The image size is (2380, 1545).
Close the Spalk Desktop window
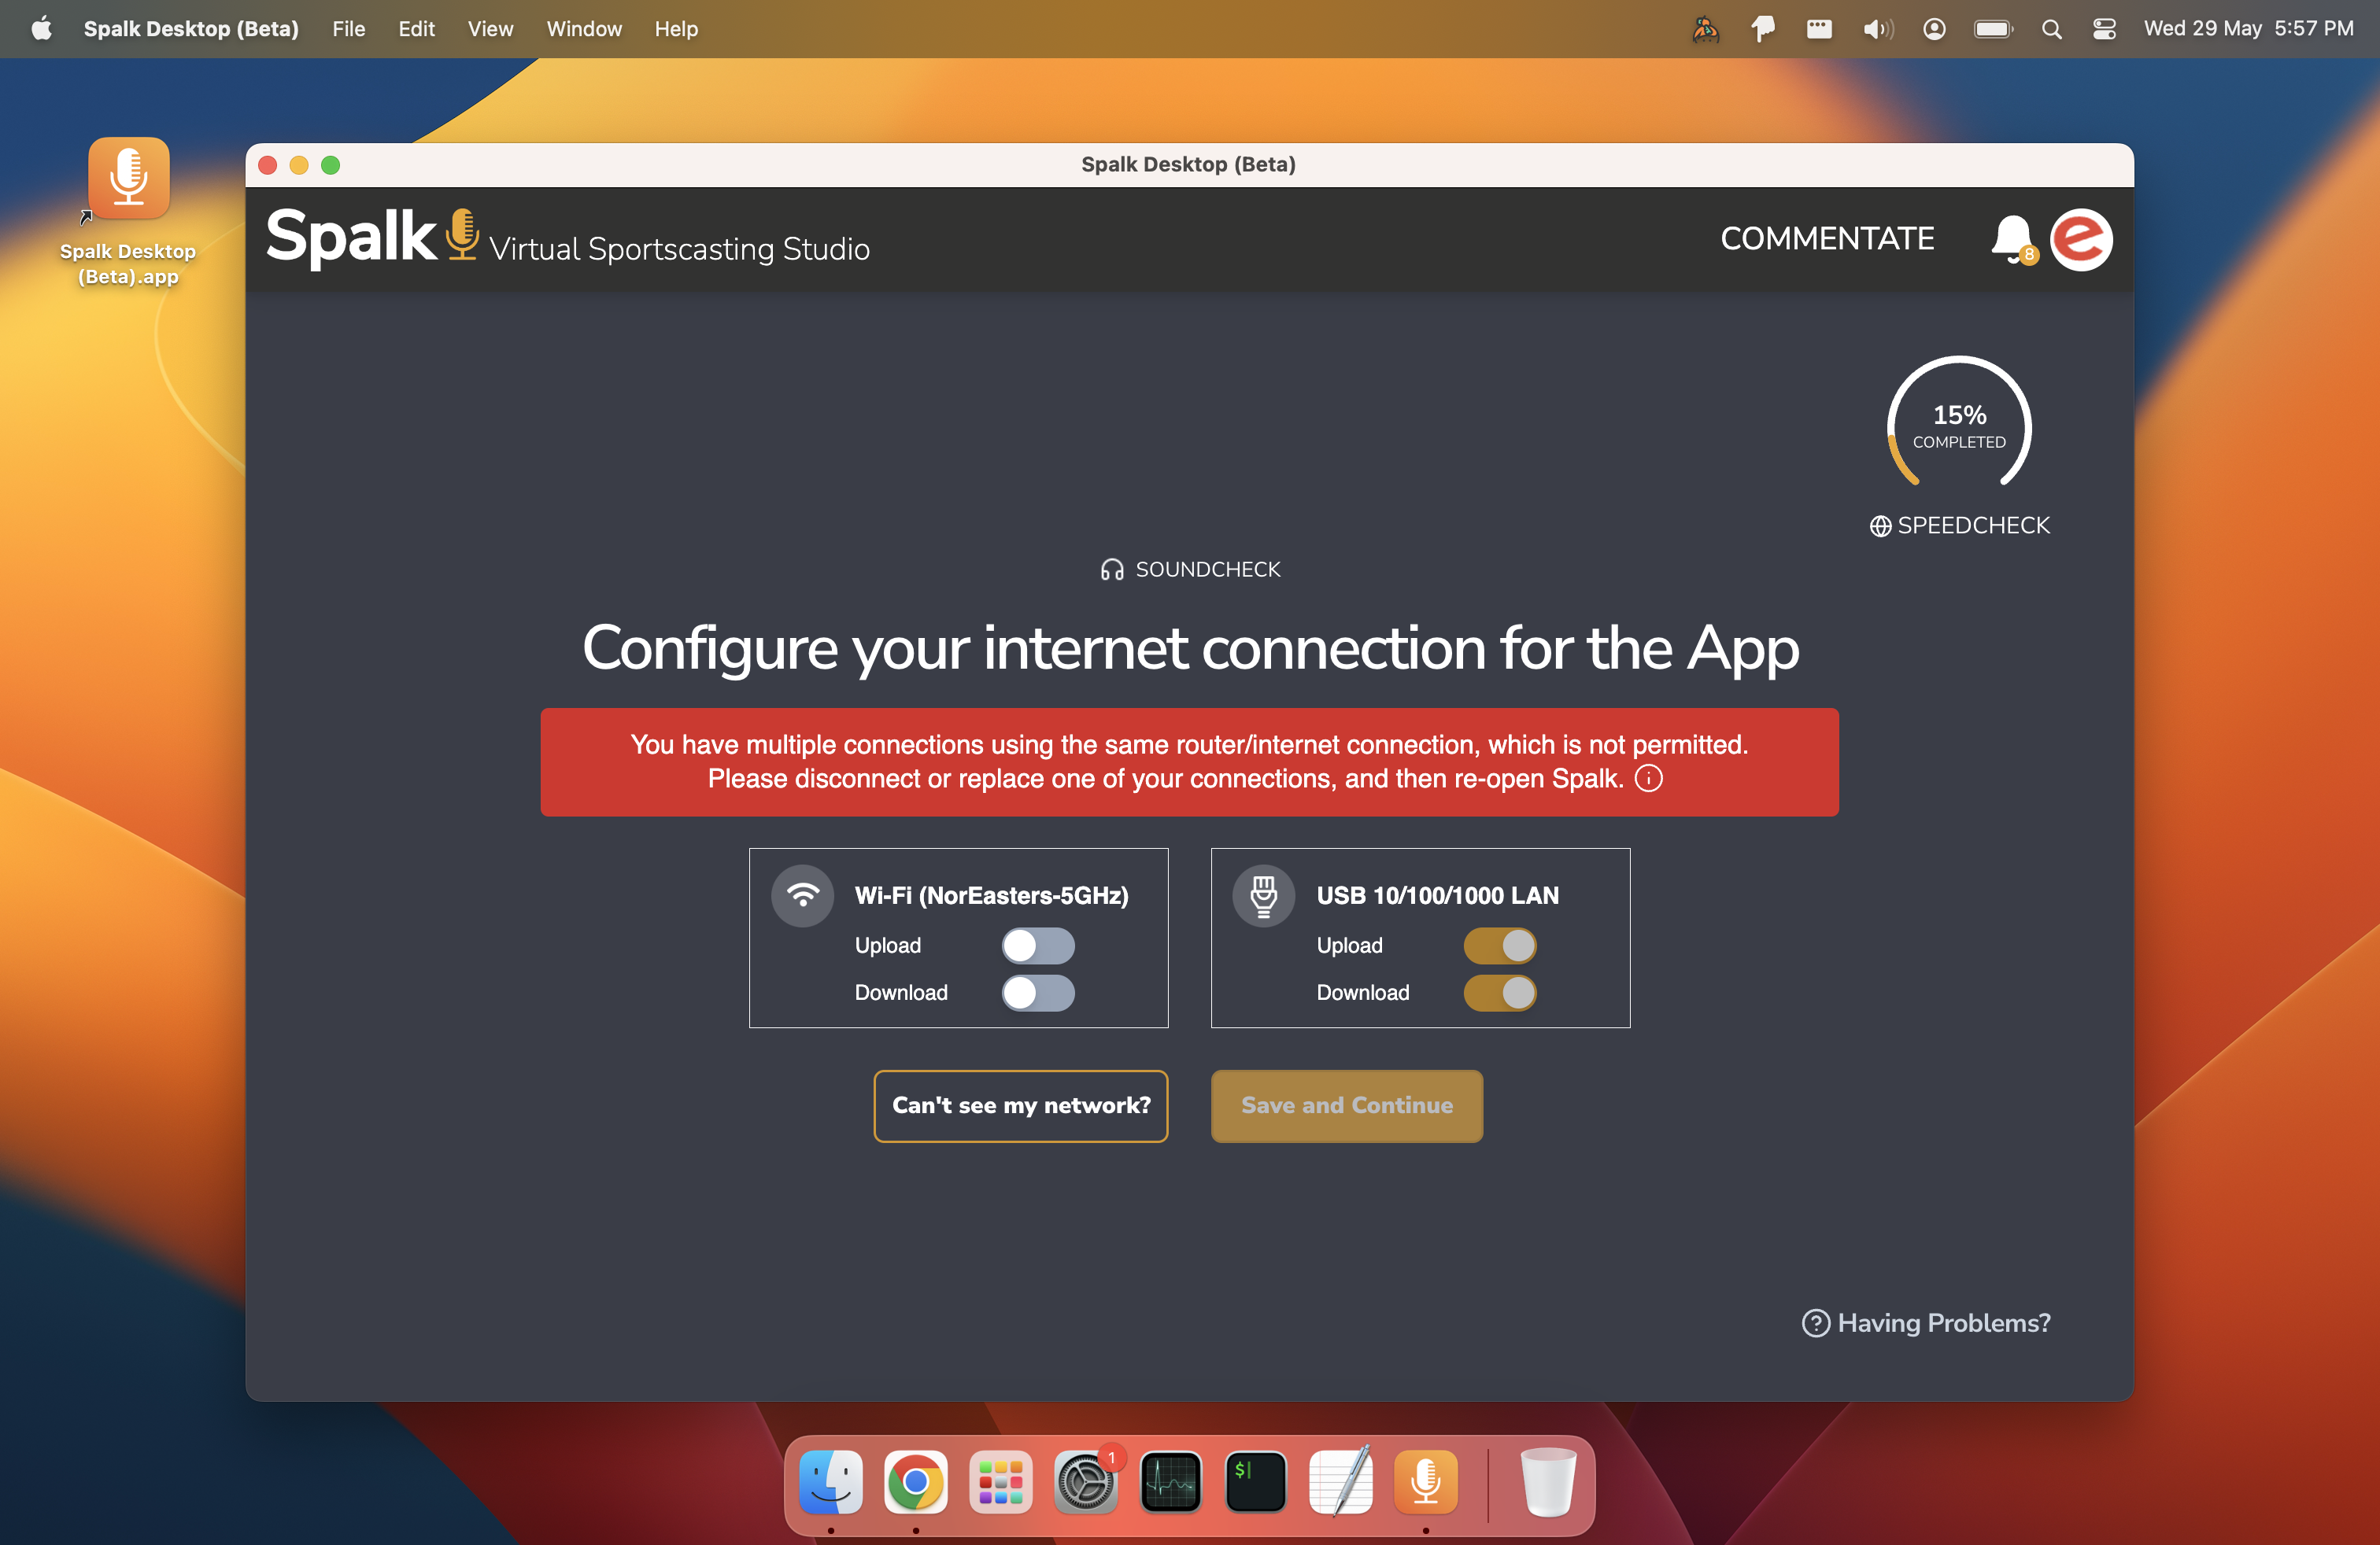[x=267, y=165]
